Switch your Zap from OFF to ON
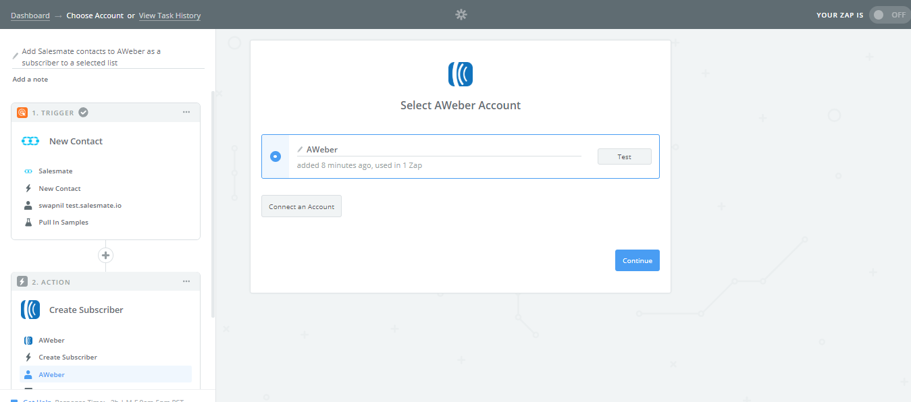This screenshot has height=402, width=911. pos(889,14)
